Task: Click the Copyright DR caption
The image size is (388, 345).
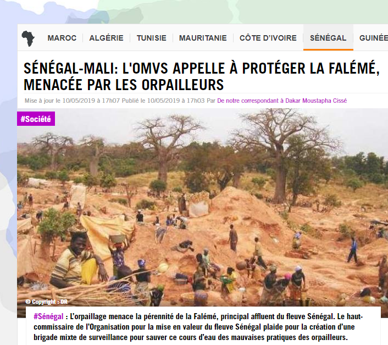Action: point(46,302)
